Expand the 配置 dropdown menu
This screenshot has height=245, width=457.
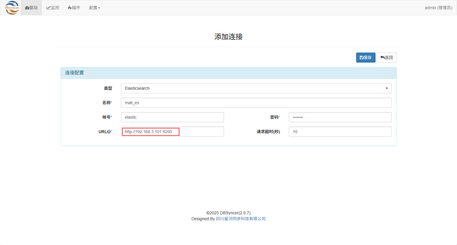coord(94,8)
